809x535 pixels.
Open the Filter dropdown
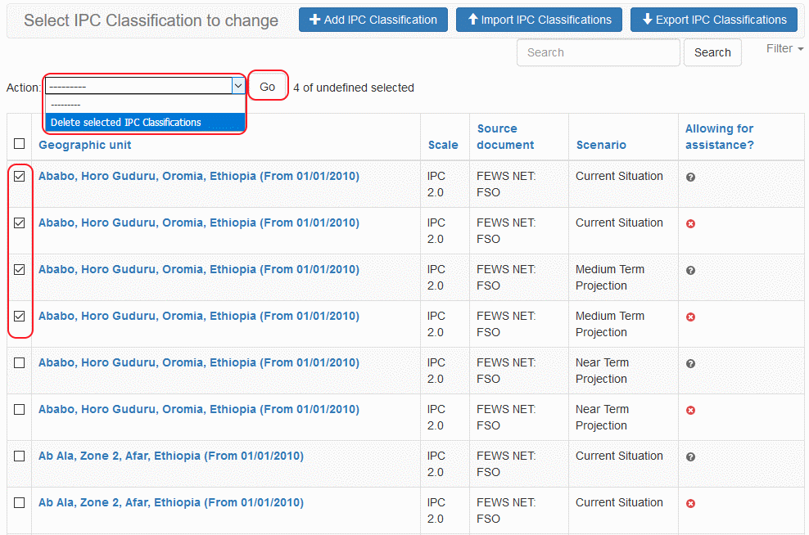point(784,49)
